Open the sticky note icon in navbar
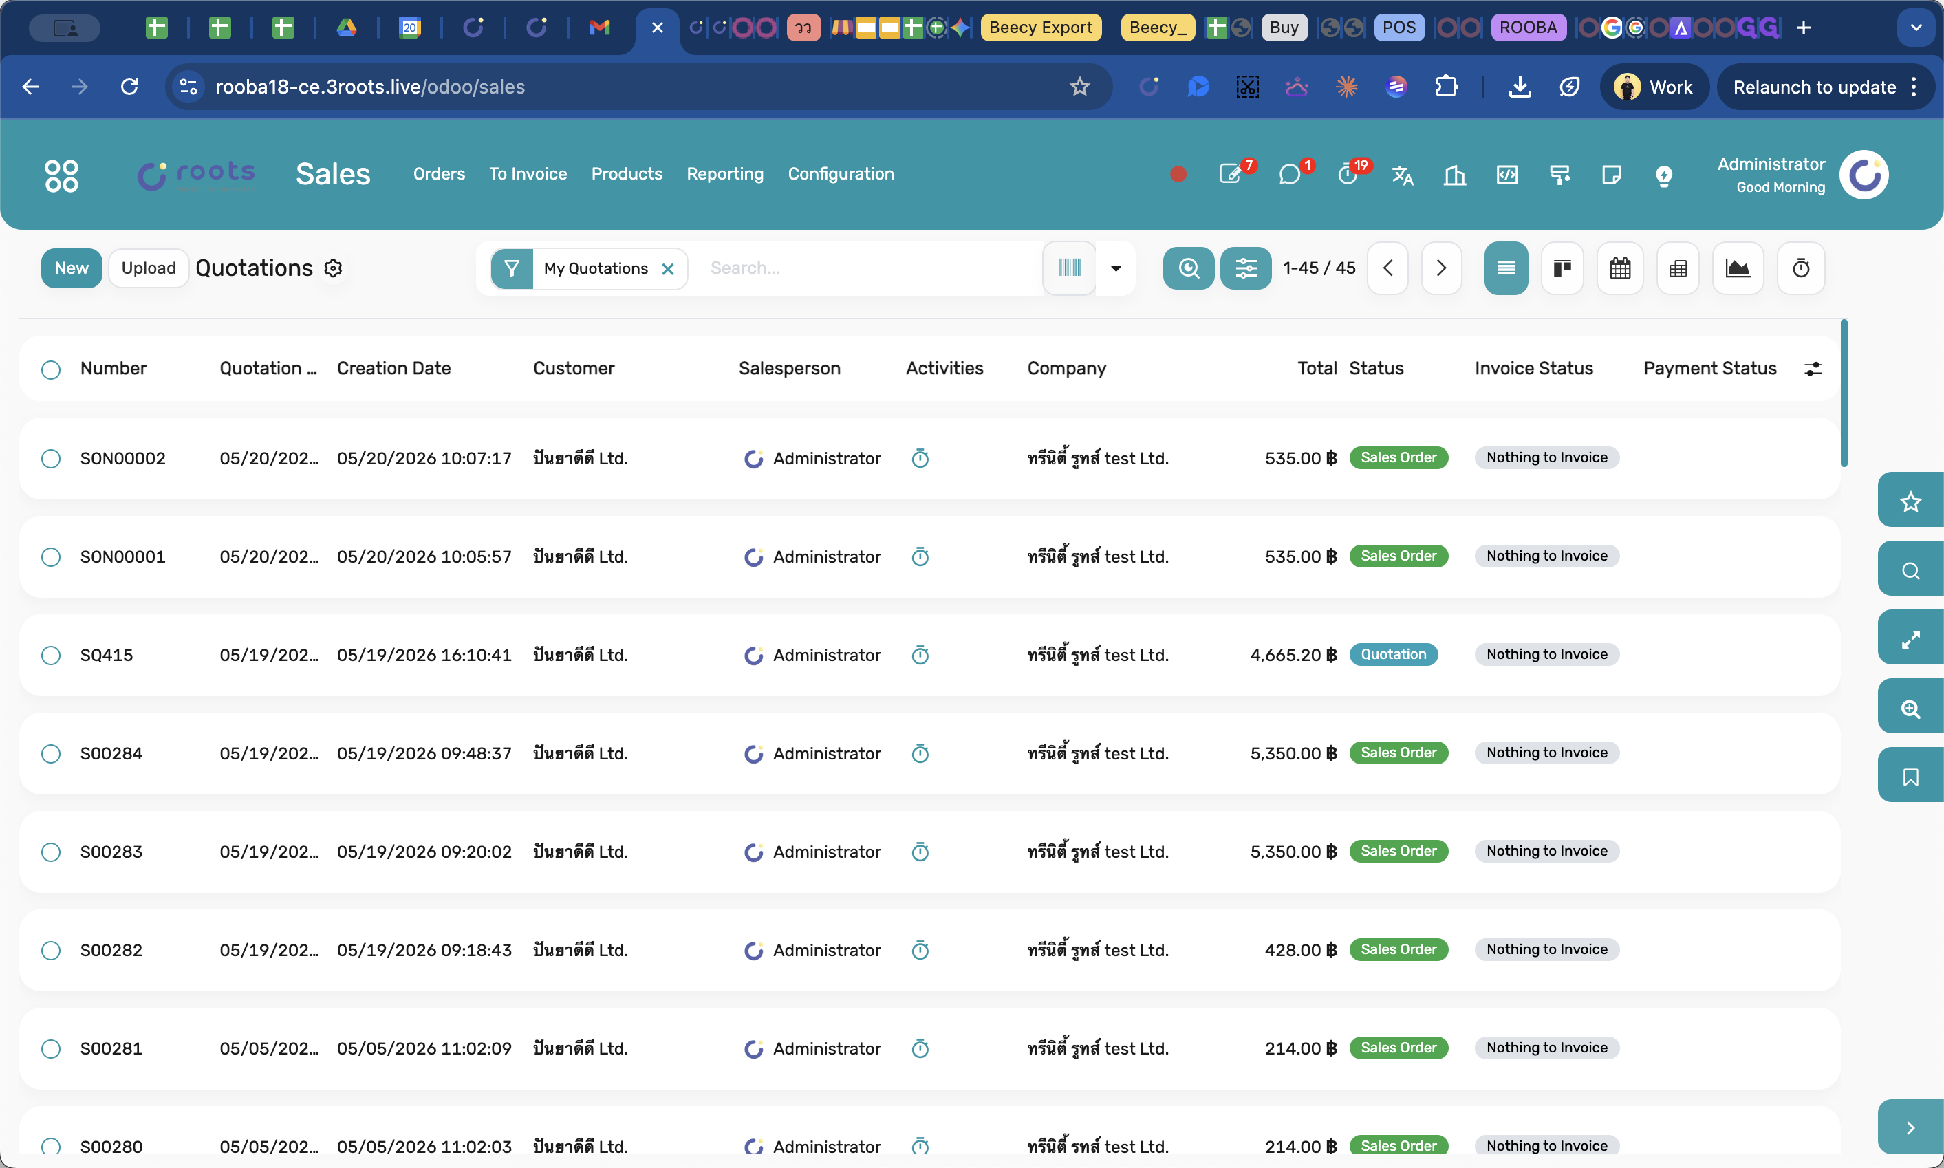This screenshot has height=1168, width=1944. pos(1611,175)
